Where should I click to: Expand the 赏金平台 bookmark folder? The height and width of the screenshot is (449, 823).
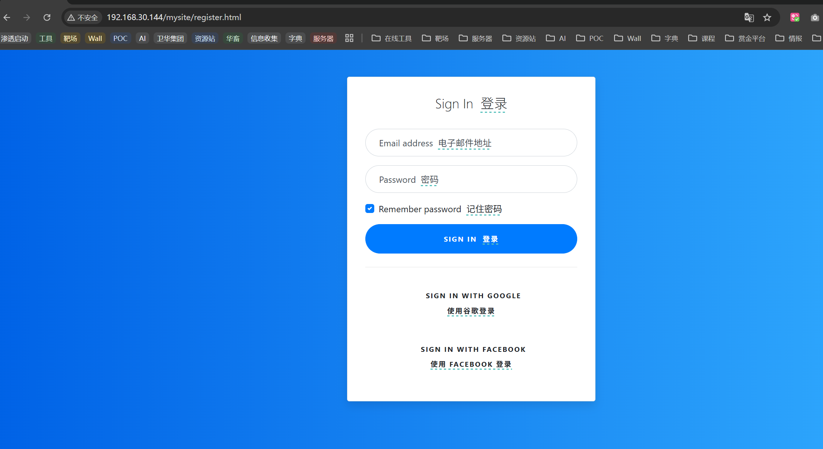(745, 38)
